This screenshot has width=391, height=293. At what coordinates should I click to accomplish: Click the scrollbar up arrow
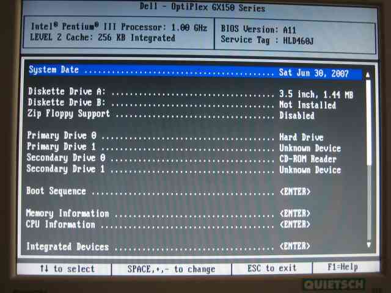[x=368, y=74]
